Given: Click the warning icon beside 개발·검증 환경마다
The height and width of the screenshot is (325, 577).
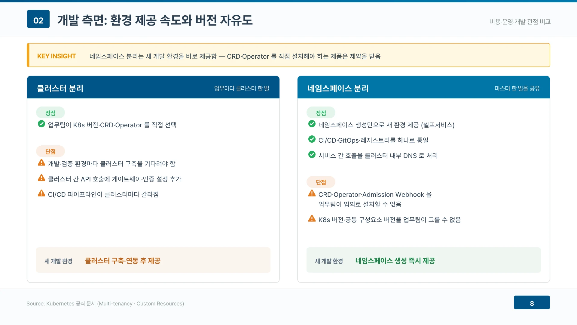Looking at the screenshot, I should pos(41,163).
